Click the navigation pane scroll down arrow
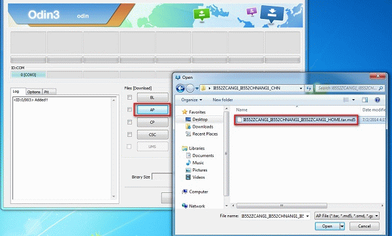The width and height of the screenshot is (392, 236). [226, 206]
